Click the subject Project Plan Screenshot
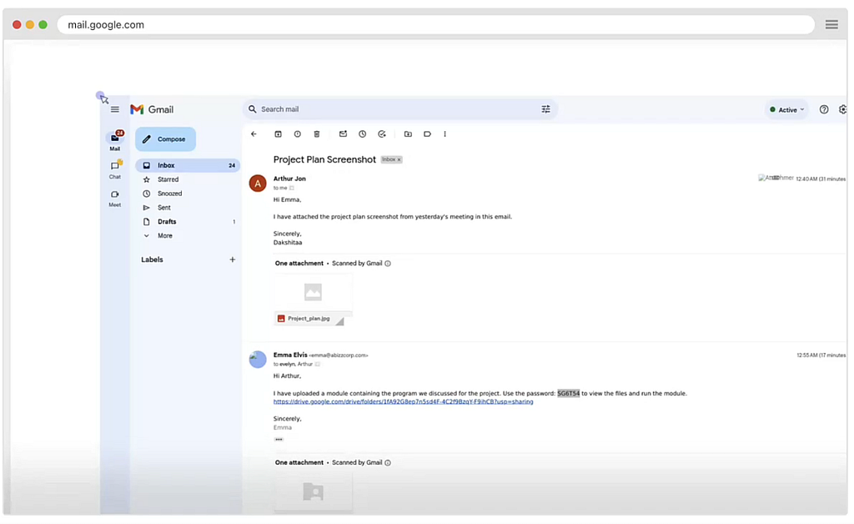 click(324, 159)
